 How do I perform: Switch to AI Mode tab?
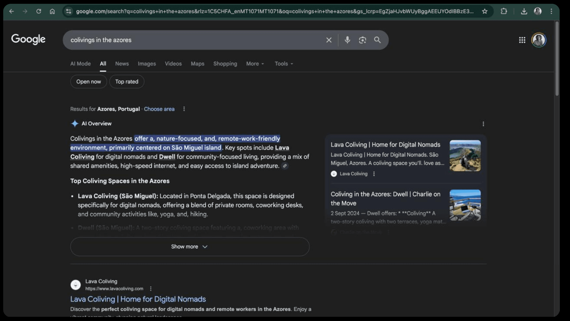tap(80, 64)
